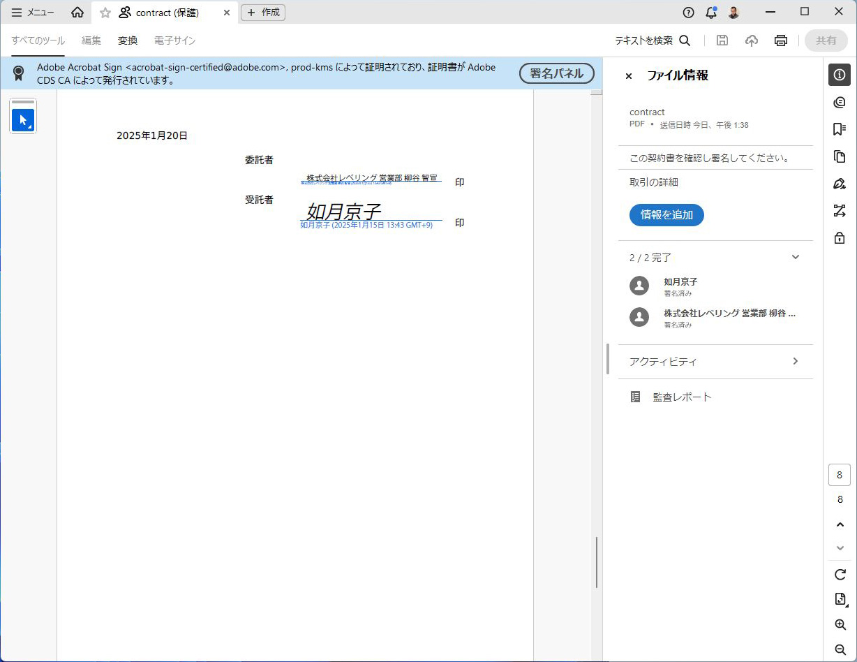Select the arrow selection tool
Screen dimensions: 857x662
click(x=23, y=120)
